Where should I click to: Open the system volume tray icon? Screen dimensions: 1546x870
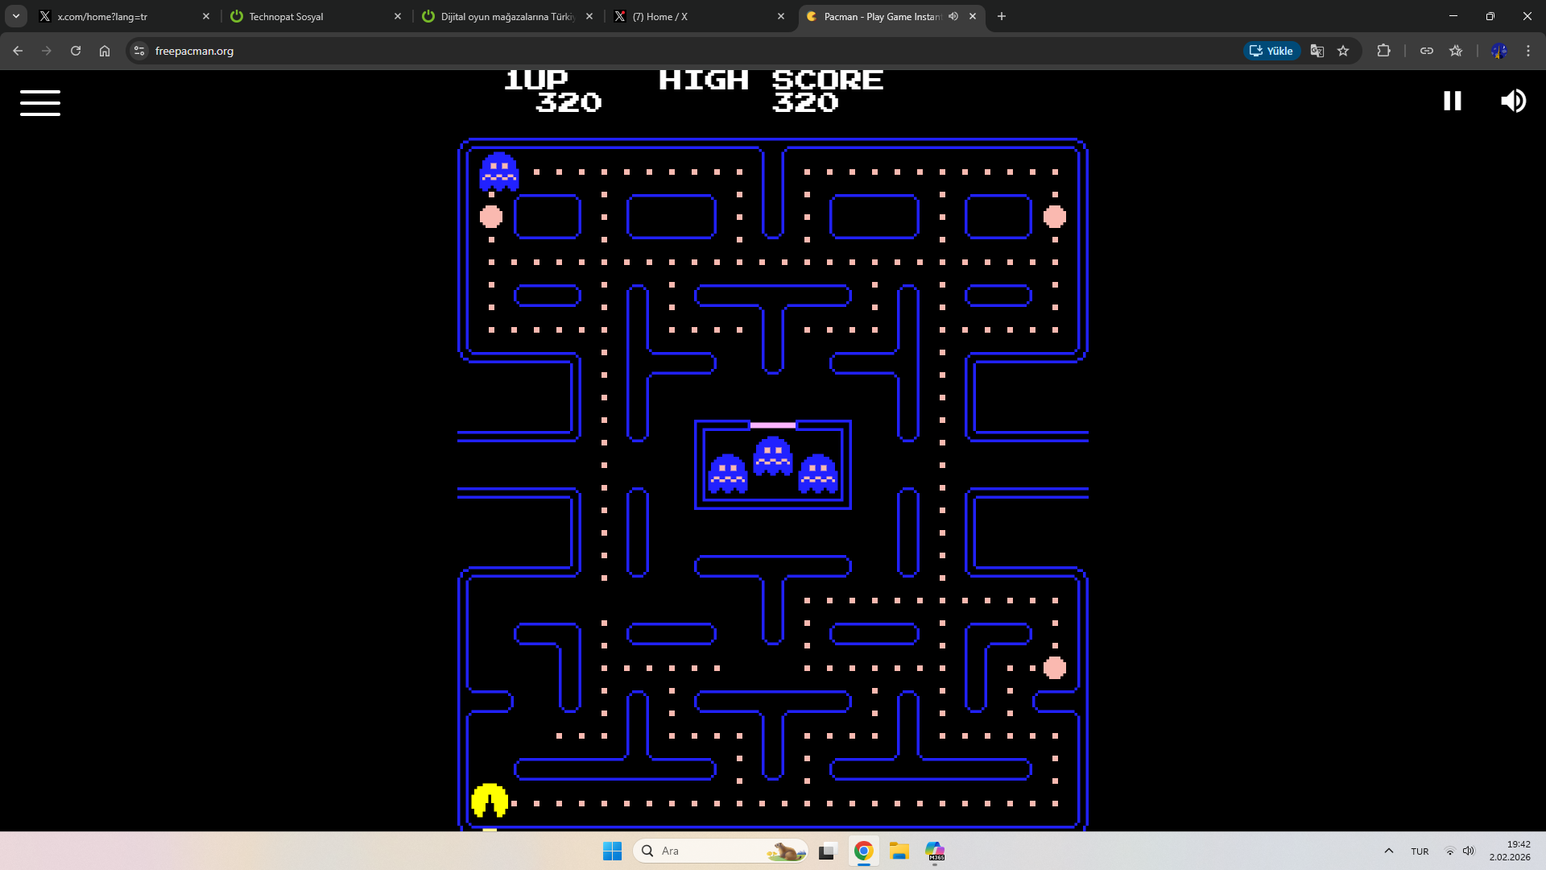1468,851
